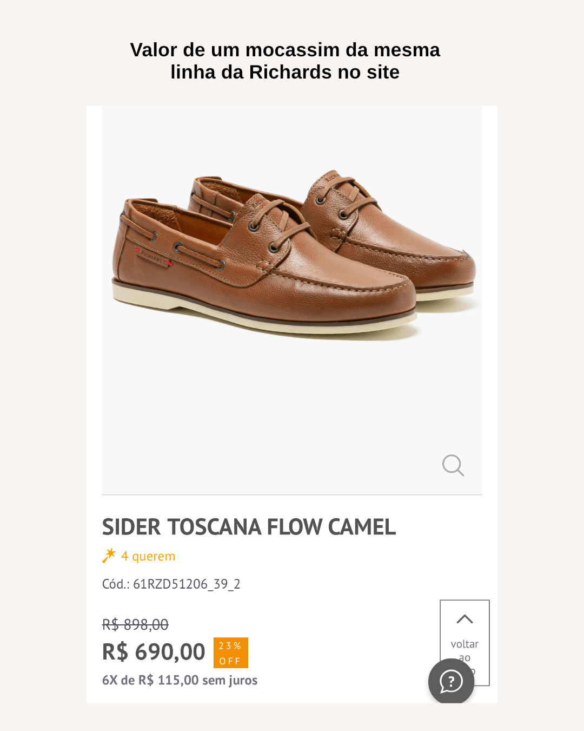This screenshot has width=584, height=731.
Task: Click the magnifier zoom icon on product image
Action: (453, 465)
